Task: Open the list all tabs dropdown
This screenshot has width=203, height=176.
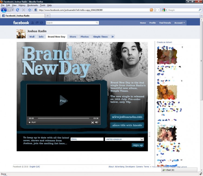Action: [201, 16]
